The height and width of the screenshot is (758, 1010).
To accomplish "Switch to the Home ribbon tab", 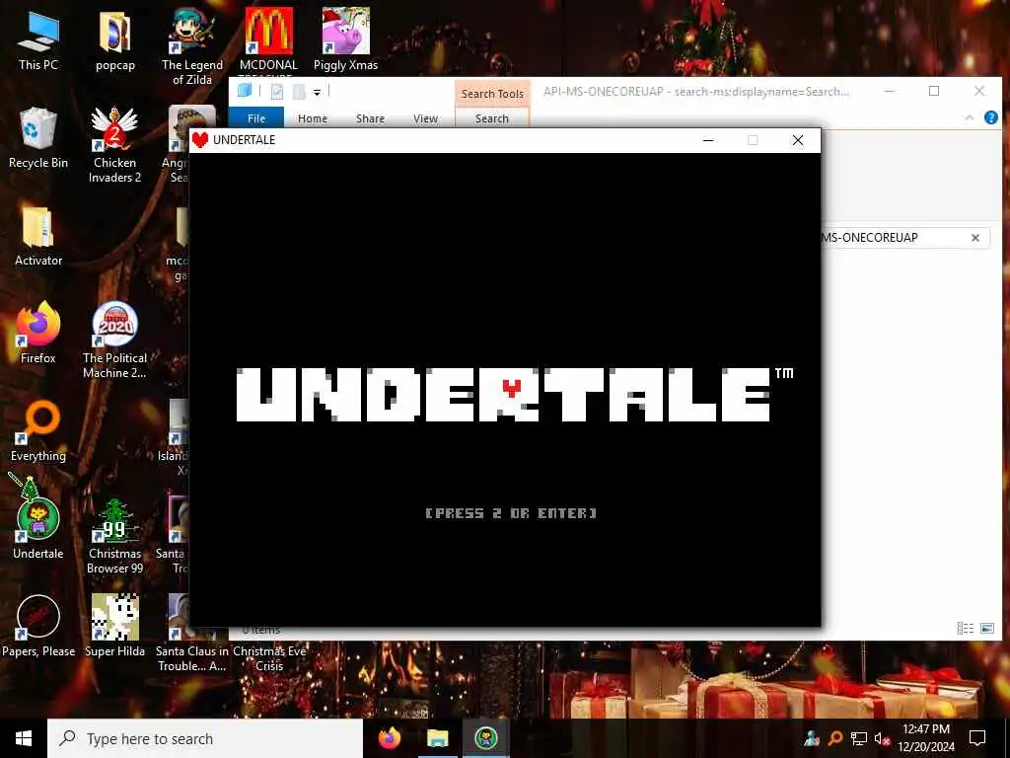I will (x=313, y=118).
